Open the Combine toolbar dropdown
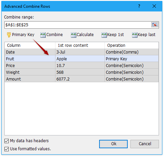Image resolution: width=164 pixels, height=157 pixels. pos(51,35)
